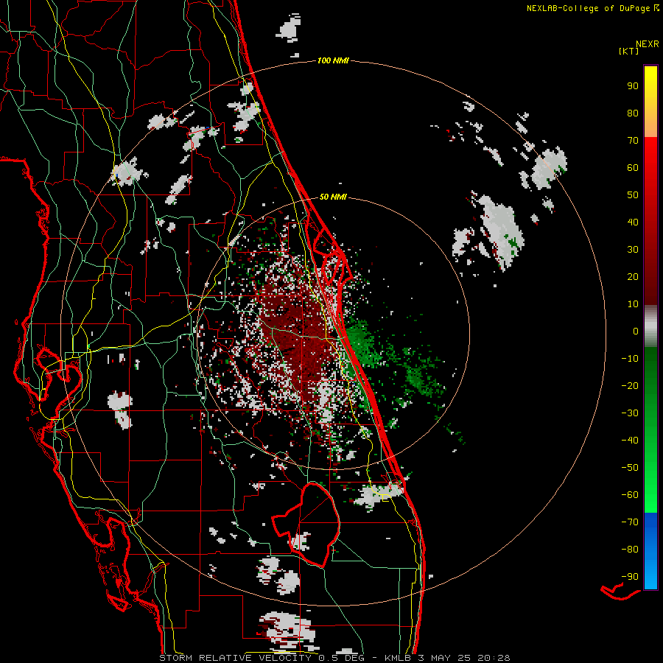Pick the blue bottom band of the color bar

coord(650,551)
